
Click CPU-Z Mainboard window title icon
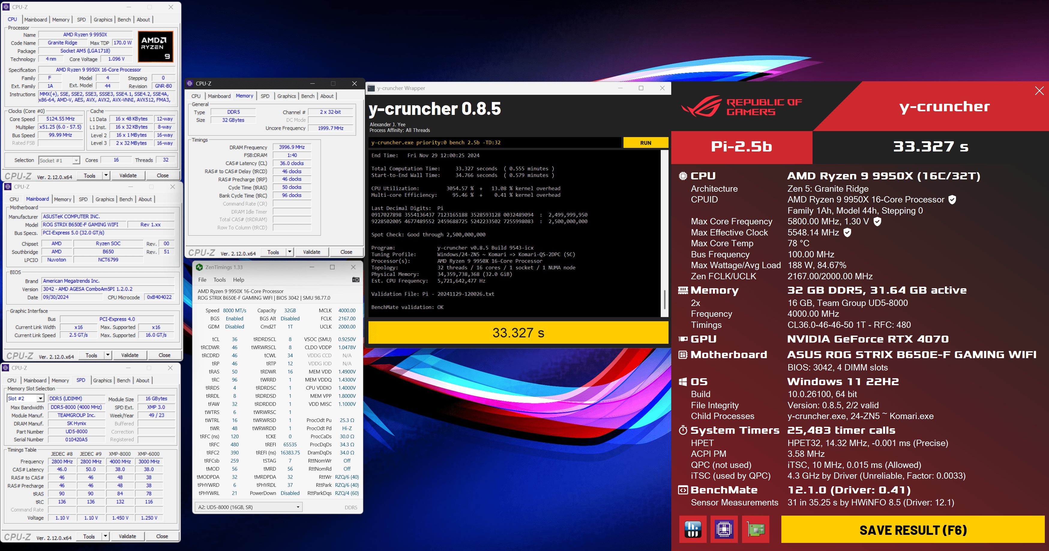[x=7, y=187]
